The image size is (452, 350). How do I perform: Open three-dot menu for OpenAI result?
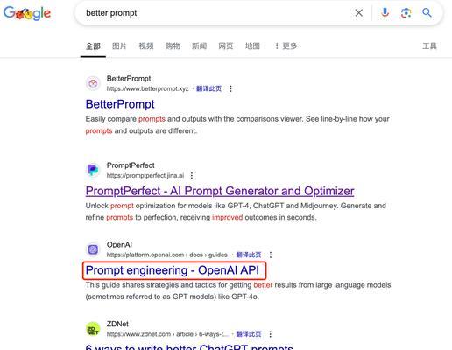tap(271, 255)
